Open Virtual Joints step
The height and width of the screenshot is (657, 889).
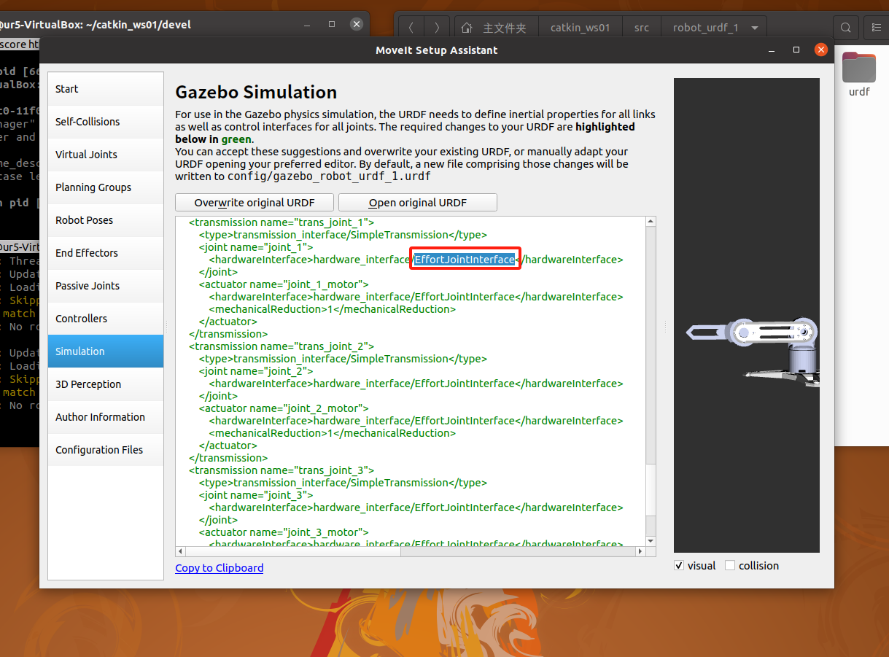pos(106,155)
